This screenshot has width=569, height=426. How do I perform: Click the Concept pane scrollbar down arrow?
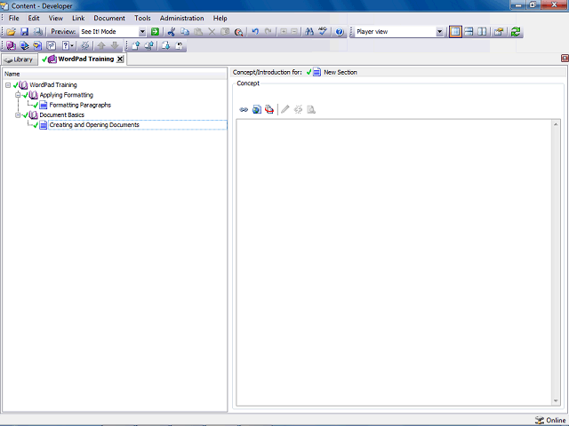556,401
